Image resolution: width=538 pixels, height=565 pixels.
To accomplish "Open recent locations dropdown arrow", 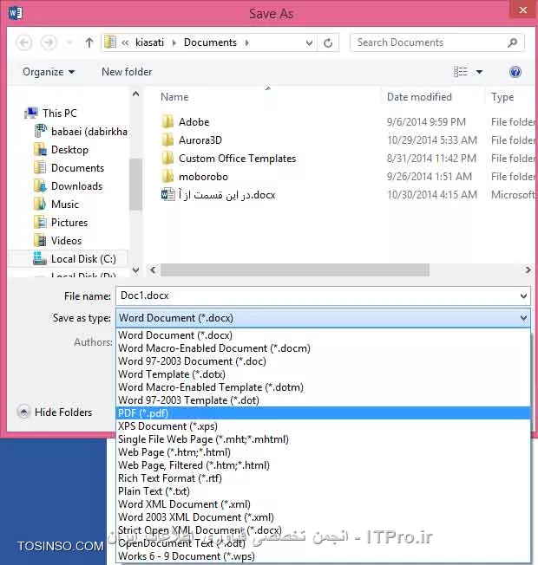I will (x=69, y=42).
